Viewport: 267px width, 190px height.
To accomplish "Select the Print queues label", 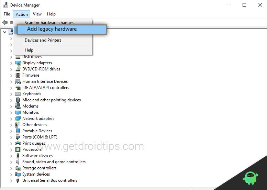I will click(x=34, y=143).
